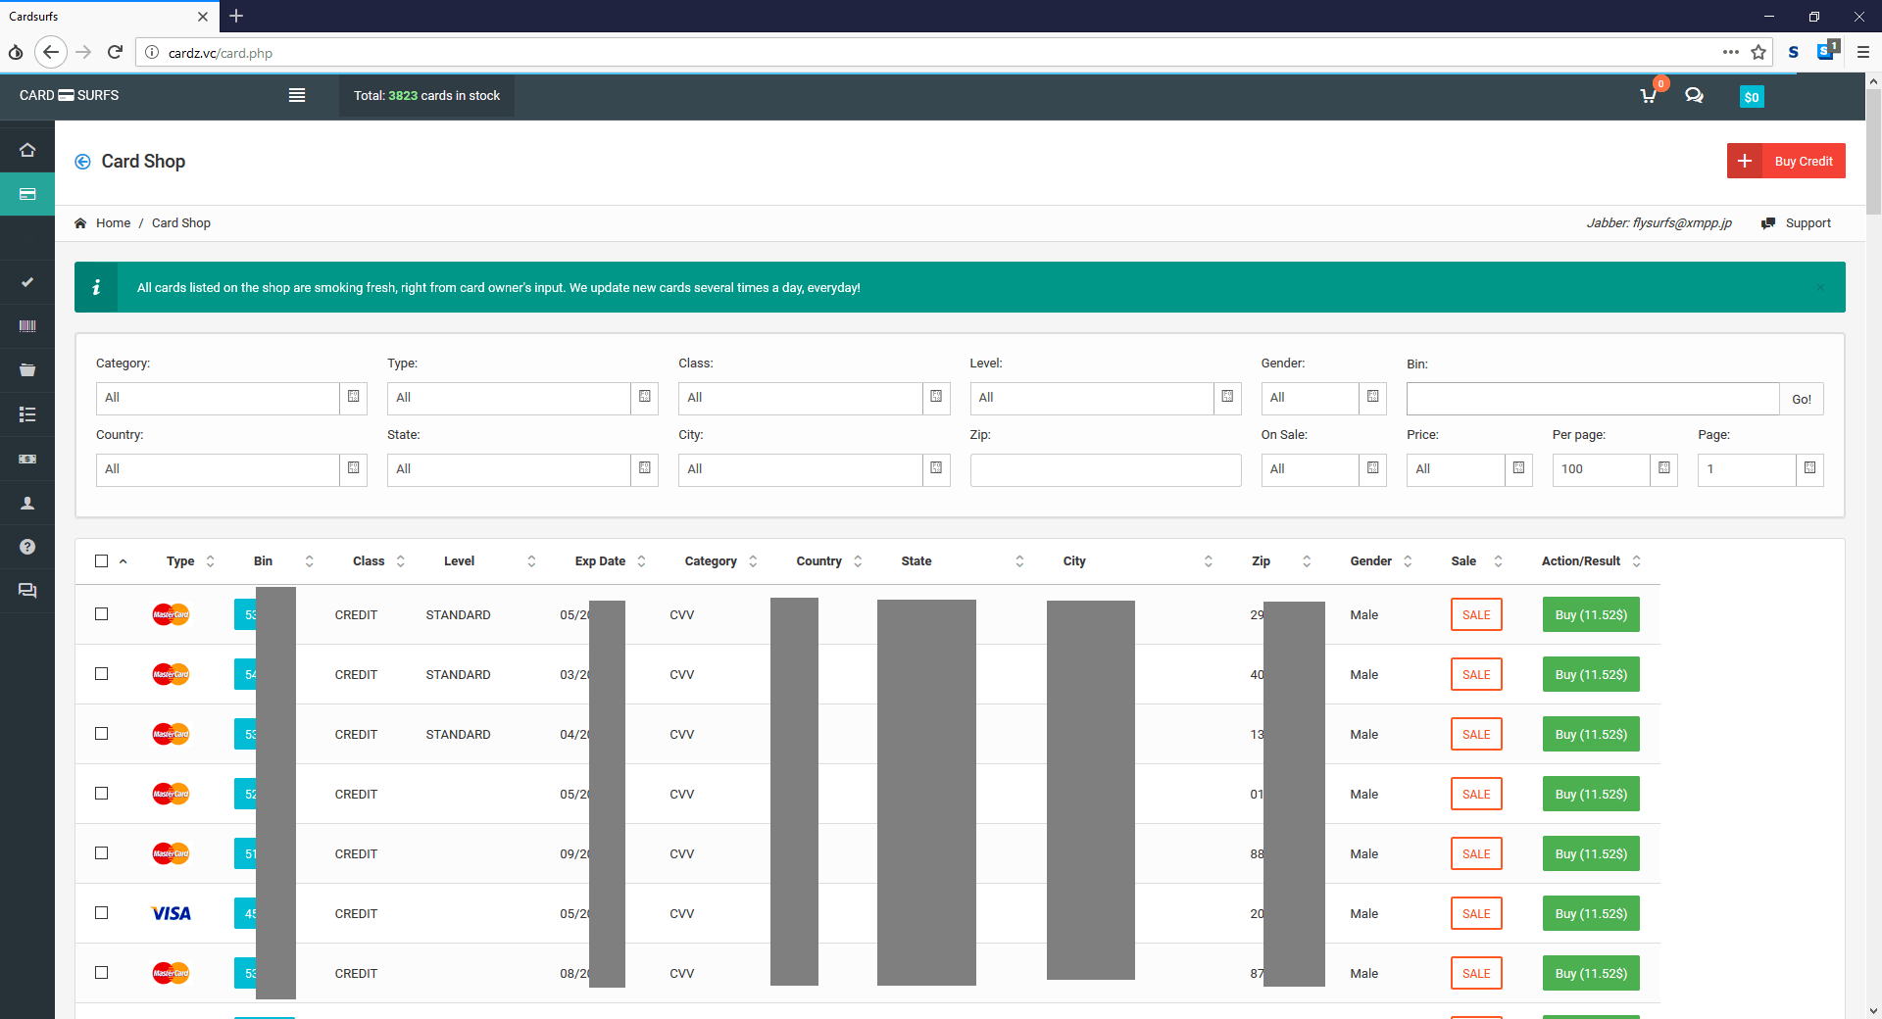The width and height of the screenshot is (1882, 1019).
Task: Open the hamburger menu in the top bar
Action: (297, 95)
